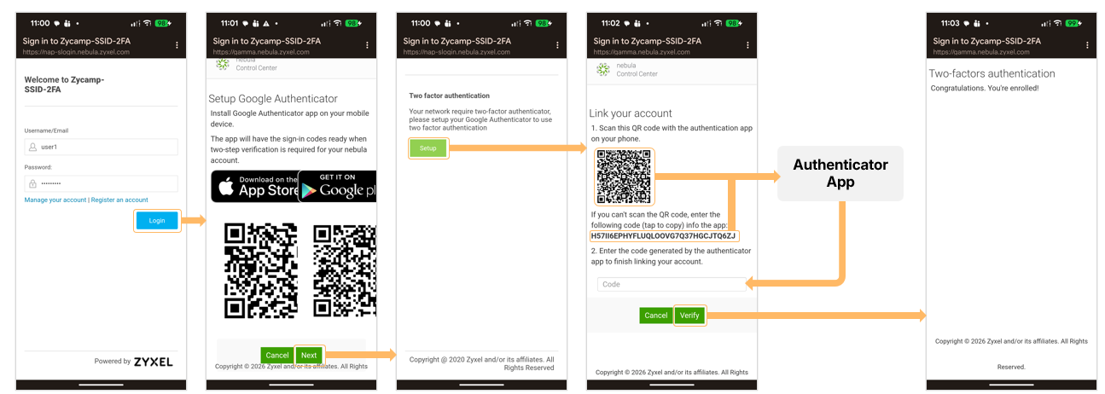Tap 'Congratulations. You're enrolled!' text

pos(984,89)
